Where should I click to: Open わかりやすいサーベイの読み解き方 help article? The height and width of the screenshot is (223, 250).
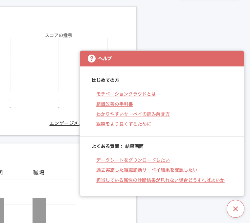[x=133, y=114]
